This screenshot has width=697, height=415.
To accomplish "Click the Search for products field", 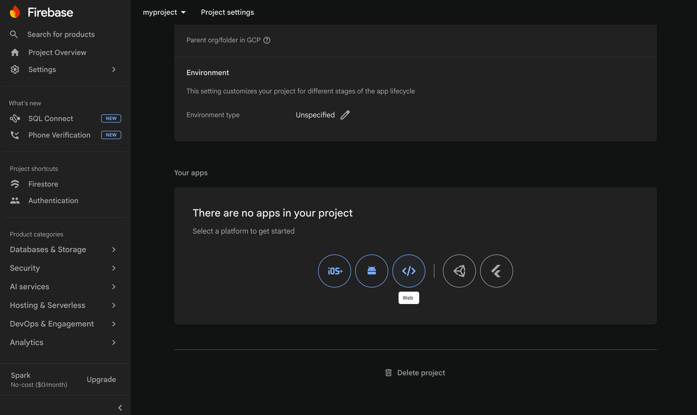I will click(61, 34).
